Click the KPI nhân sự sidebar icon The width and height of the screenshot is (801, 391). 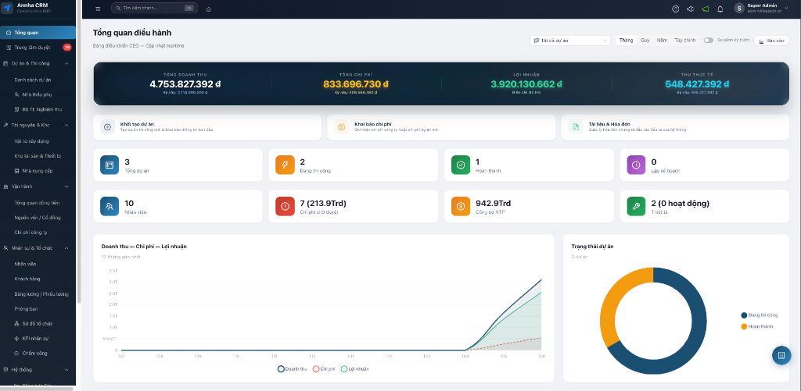(17, 339)
